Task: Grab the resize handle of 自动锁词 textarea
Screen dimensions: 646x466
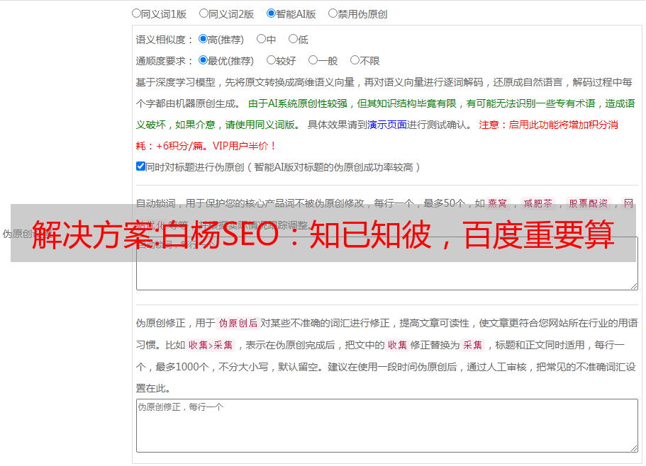Action: point(634,286)
